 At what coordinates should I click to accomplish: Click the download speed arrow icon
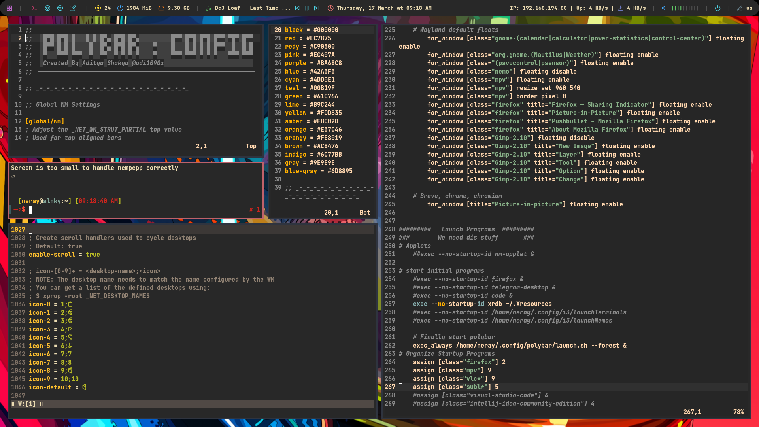621,8
